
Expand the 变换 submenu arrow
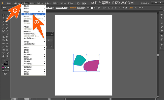(x=44, y=6)
